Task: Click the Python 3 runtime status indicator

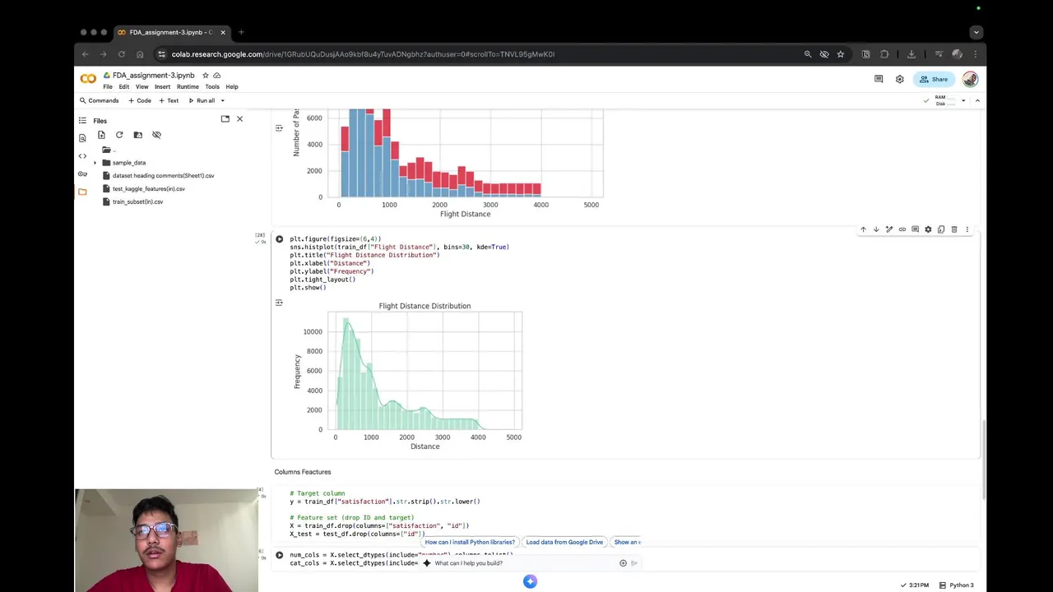Action: (x=957, y=585)
